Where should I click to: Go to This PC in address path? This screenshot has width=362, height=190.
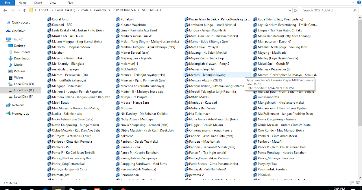click(44, 10)
